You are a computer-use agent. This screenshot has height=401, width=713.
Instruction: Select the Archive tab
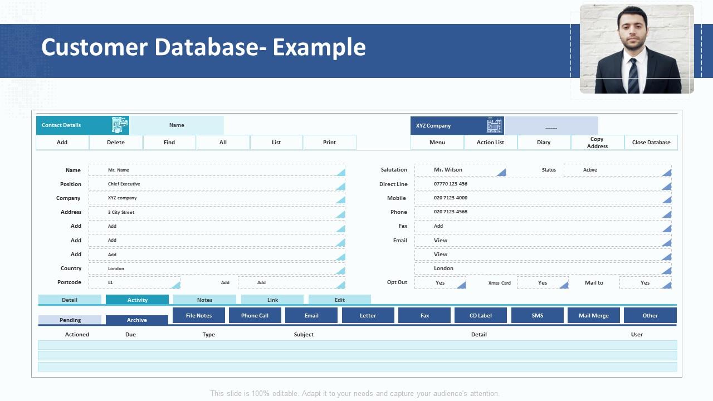[136, 320]
